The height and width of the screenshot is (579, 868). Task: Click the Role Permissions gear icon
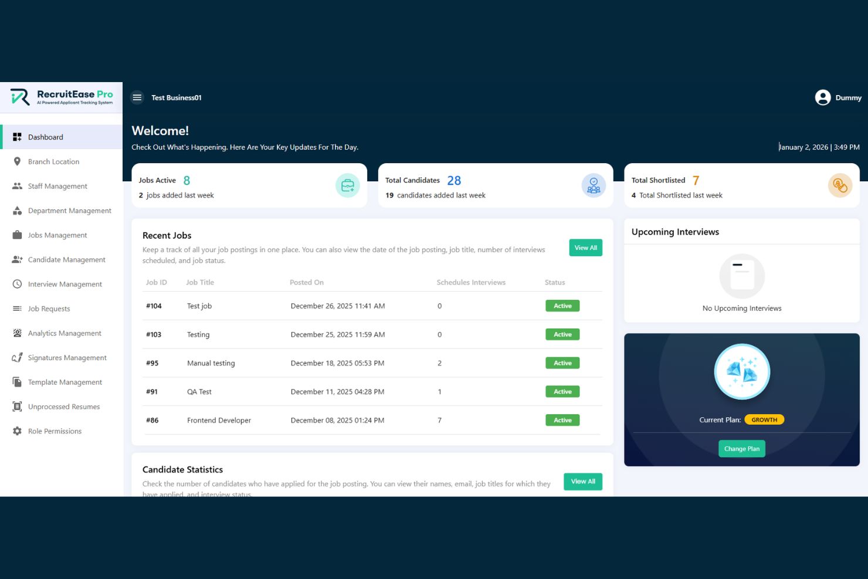click(17, 431)
